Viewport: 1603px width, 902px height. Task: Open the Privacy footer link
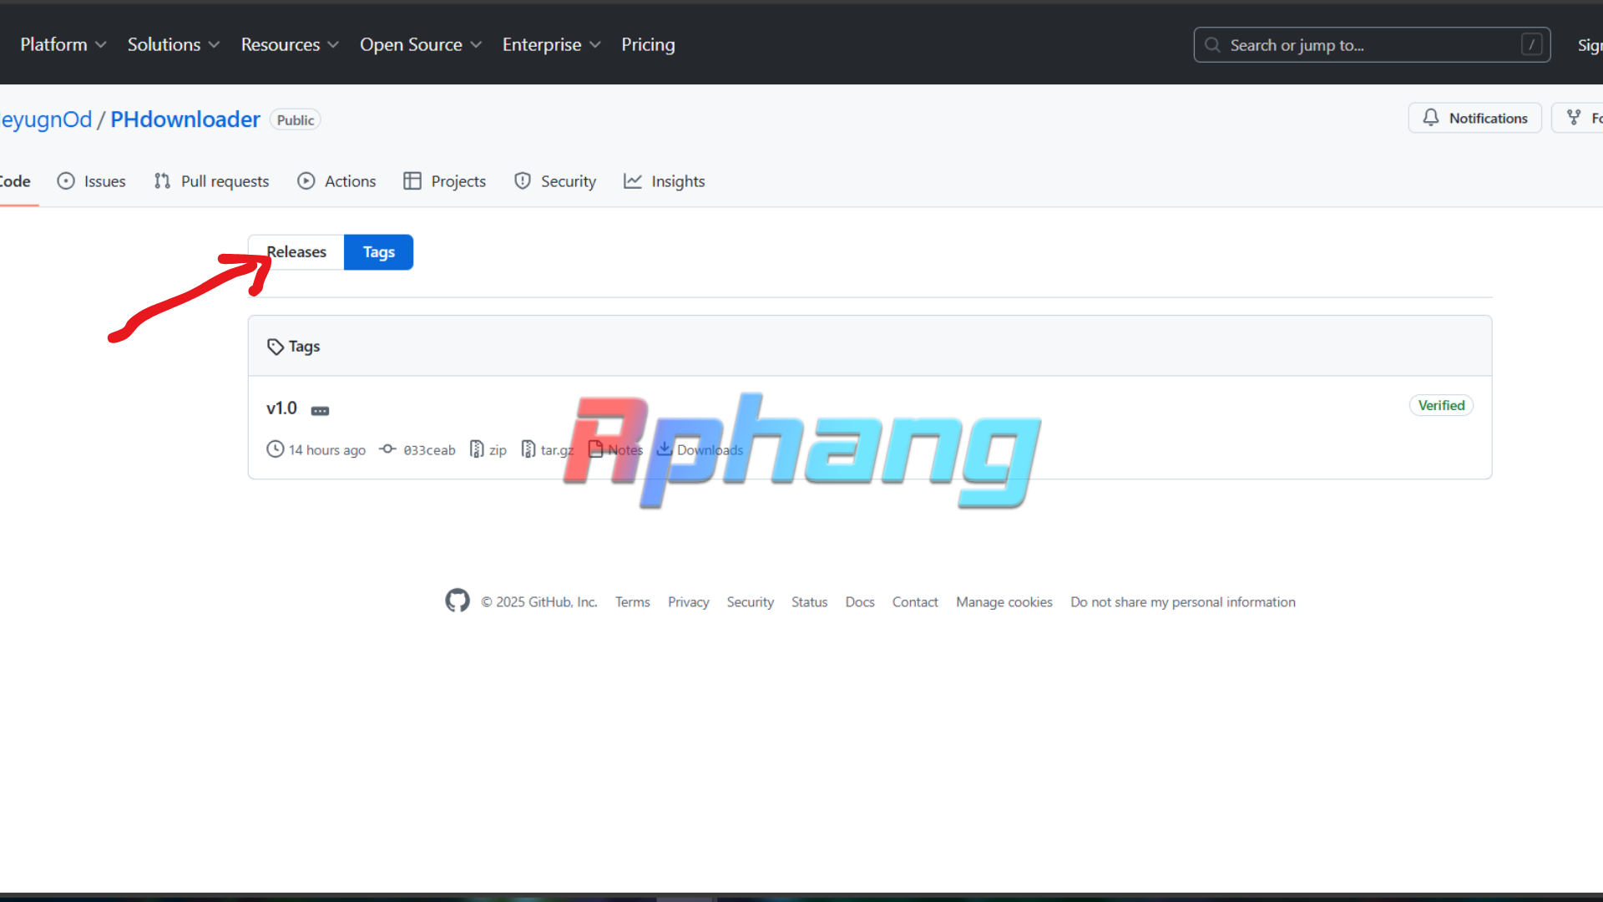click(688, 602)
